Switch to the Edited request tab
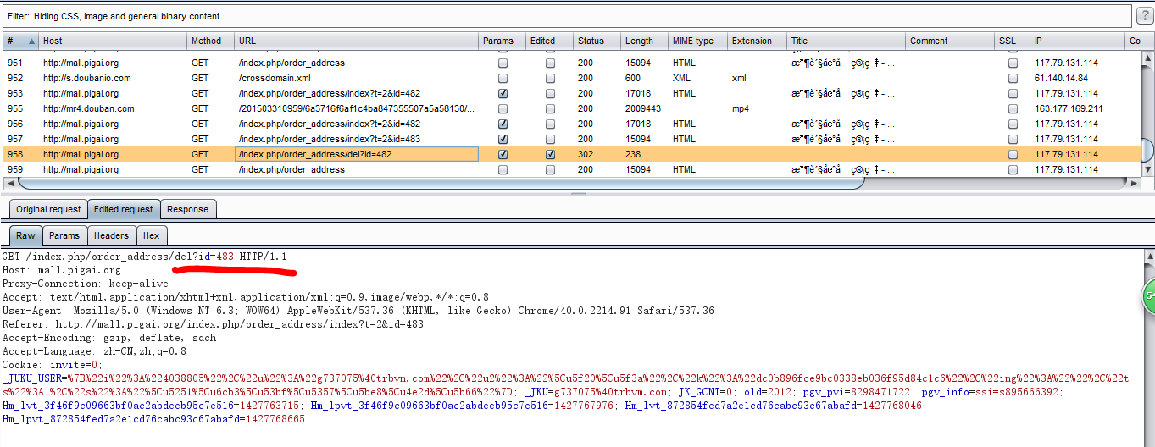Viewport: 1155px width, 447px height. click(124, 209)
